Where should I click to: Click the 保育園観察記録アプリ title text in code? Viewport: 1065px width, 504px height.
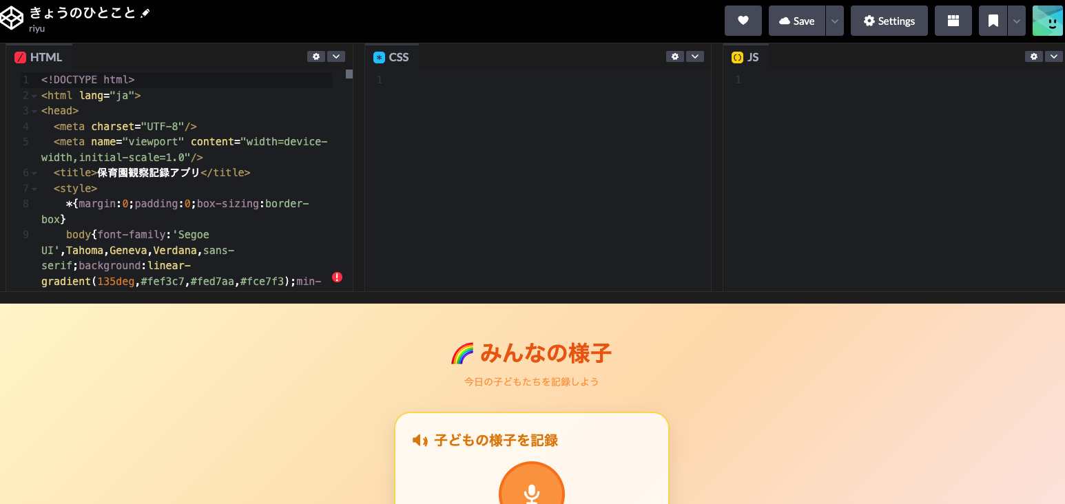[x=148, y=173]
